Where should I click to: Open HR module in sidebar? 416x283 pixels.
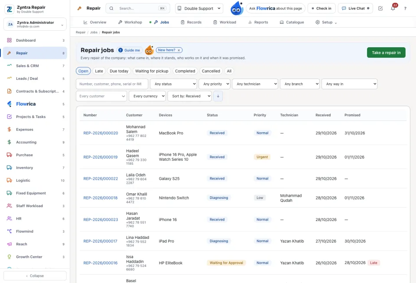coord(35,218)
